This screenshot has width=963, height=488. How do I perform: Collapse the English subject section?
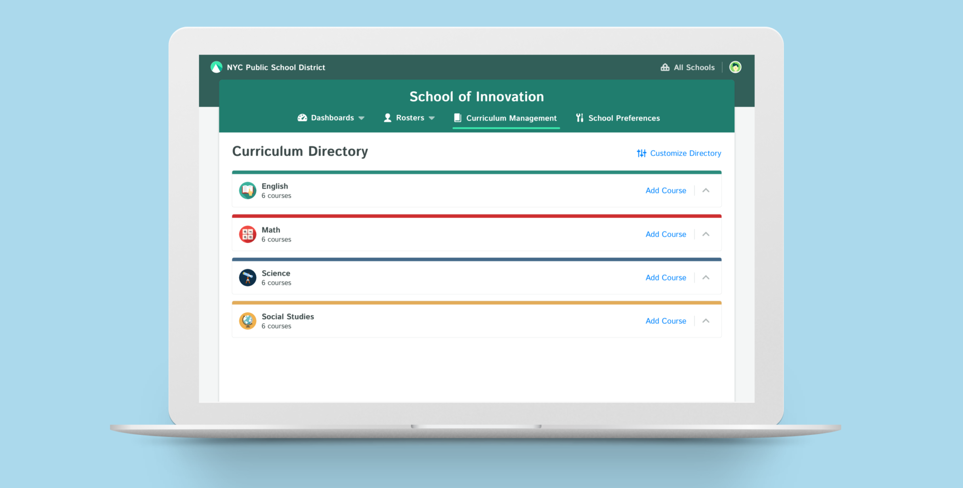pyautogui.click(x=706, y=190)
